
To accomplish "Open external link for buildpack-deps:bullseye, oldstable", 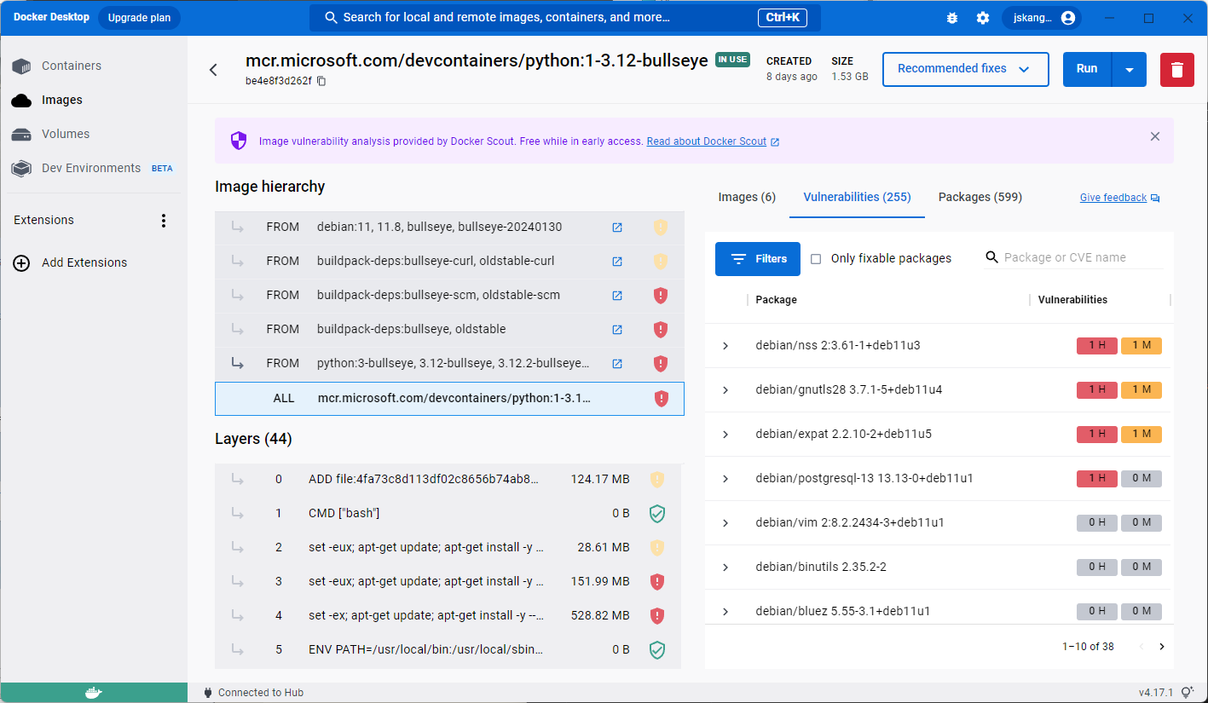I will pyautogui.click(x=617, y=330).
